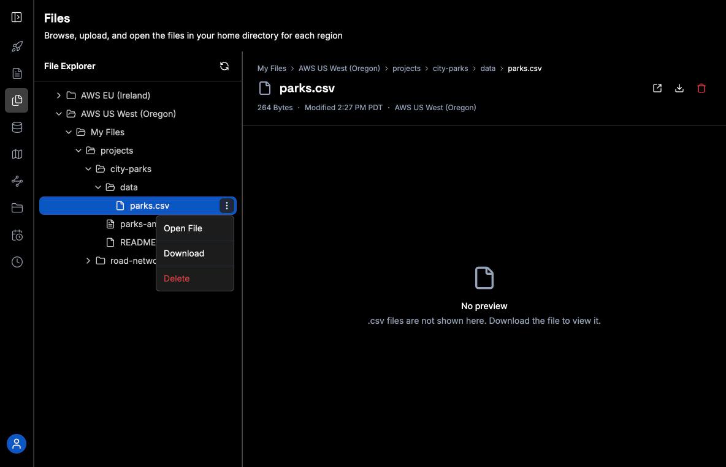Collapse the My Files folder chevron

69,132
